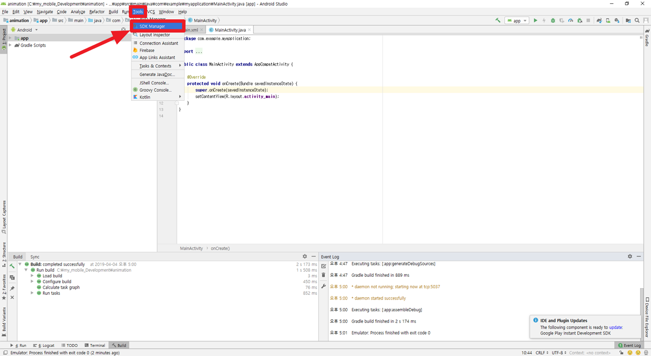Open the app run configuration dropdown
651x356 pixels.
pos(517,20)
